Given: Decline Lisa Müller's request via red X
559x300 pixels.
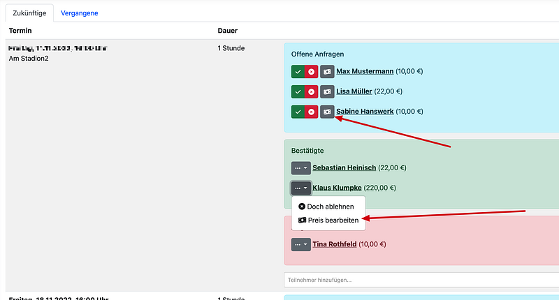Looking at the screenshot, I should click(x=311, y=91).
